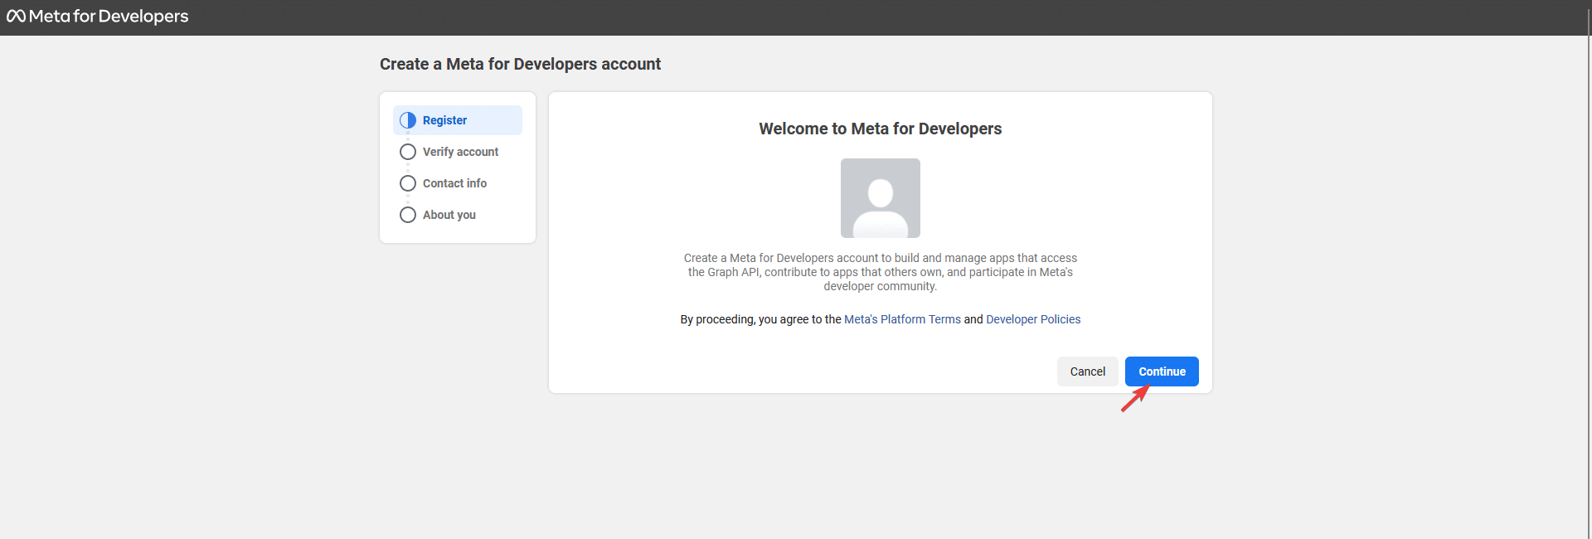Click the Contact info step circle
The image size is (1592, 539).
408,183
